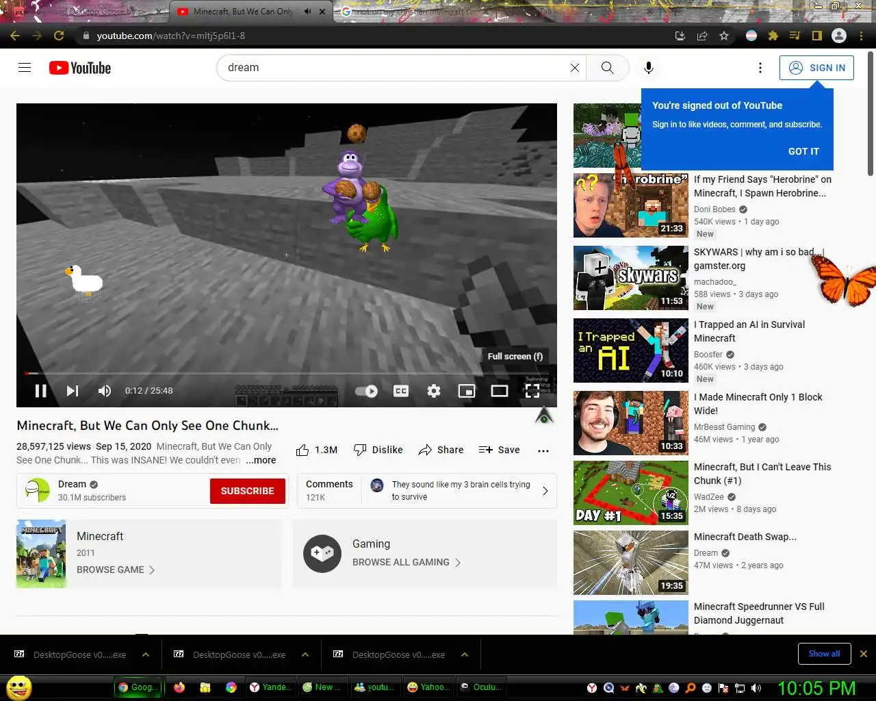This screenshot has height=701, width=876.
Task: Seek using the video progress bar
Action: 286,373
